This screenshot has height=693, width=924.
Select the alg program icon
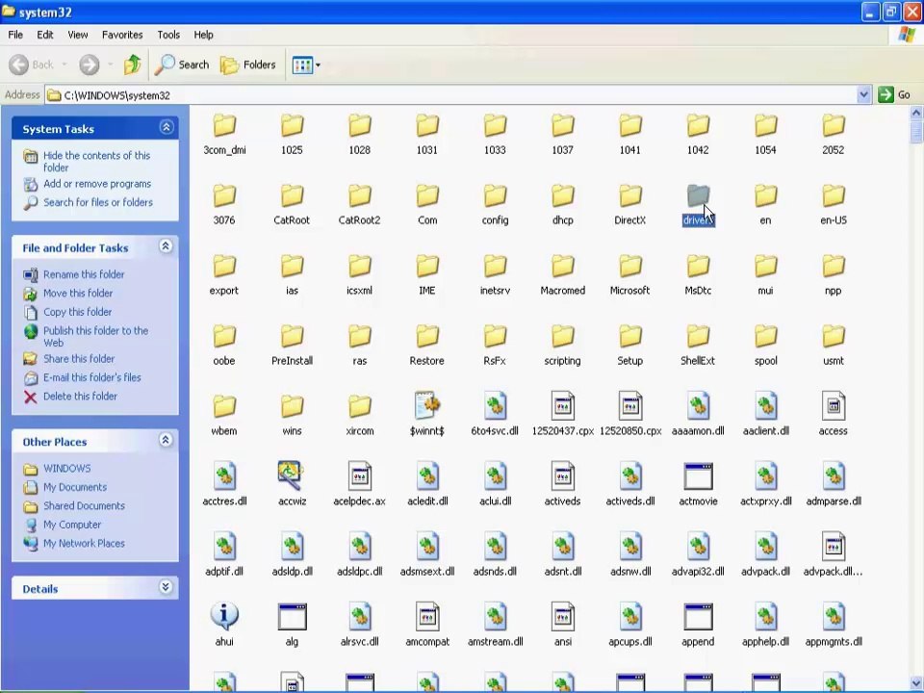click(x=292, y=616)
